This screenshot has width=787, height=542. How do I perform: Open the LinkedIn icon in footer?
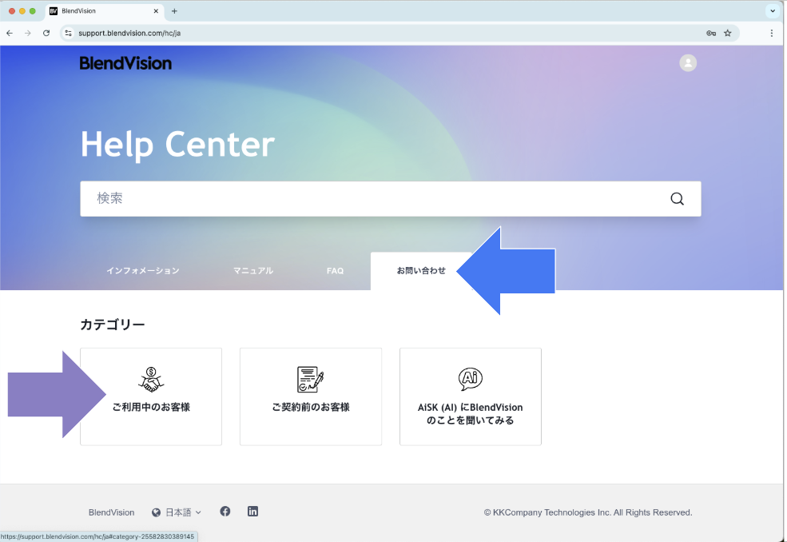[252, 512]
